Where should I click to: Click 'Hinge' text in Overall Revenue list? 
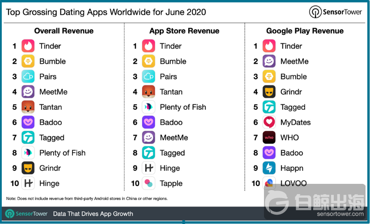coord(49,184)
